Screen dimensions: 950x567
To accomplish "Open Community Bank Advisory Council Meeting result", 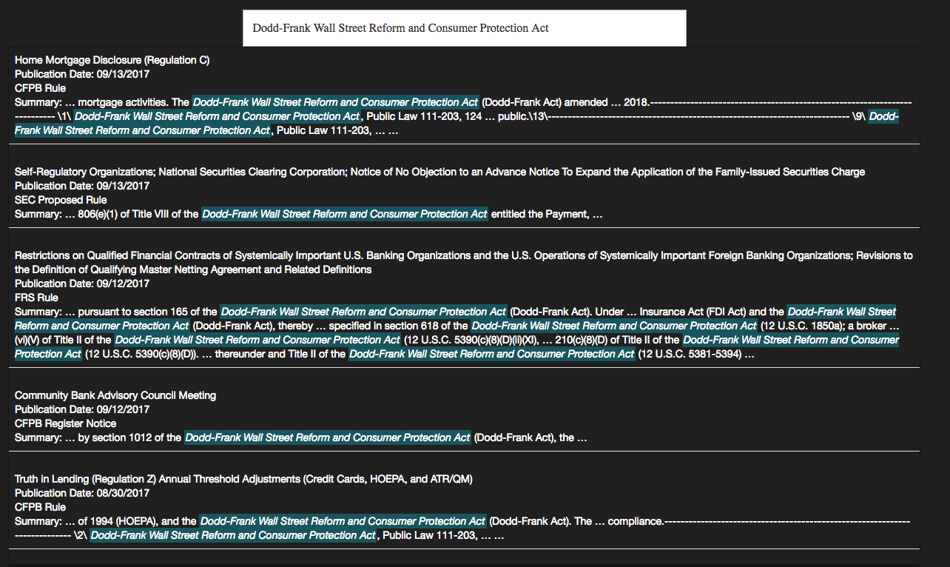I will [x=115, y=395].
